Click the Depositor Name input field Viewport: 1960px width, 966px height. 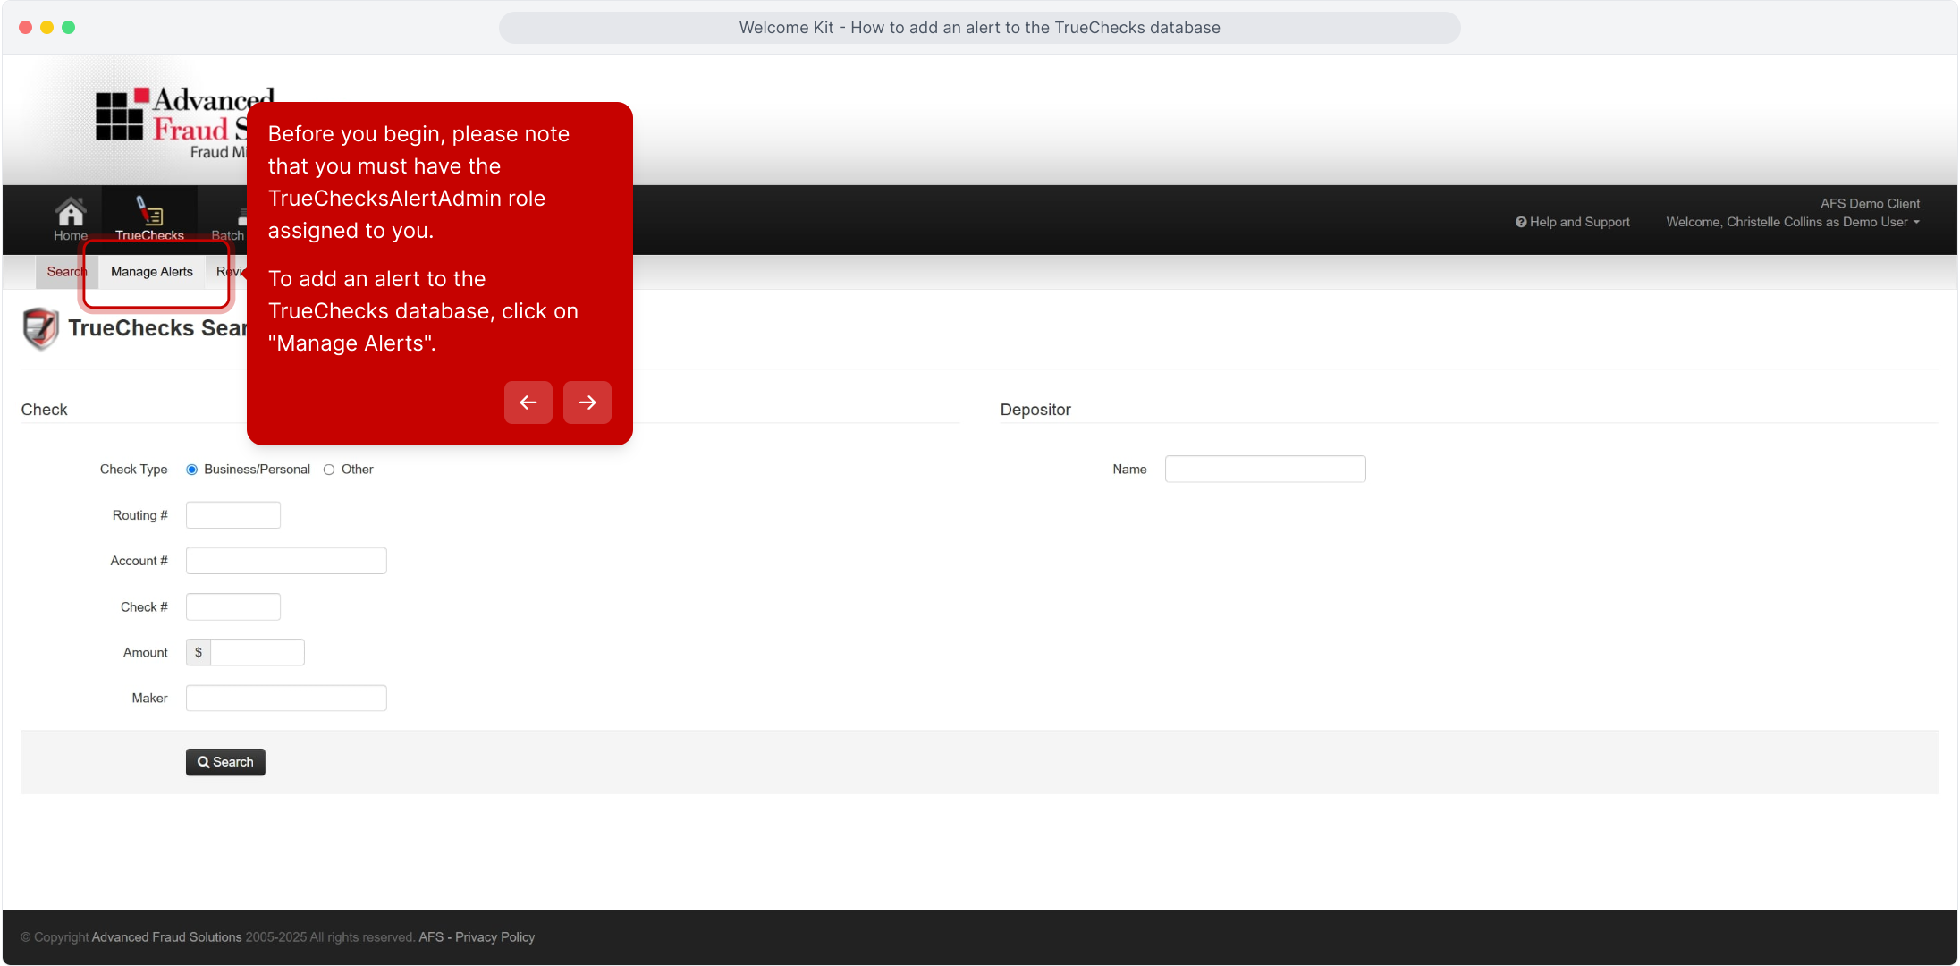pyautogui.click(x=1265, y=470)
